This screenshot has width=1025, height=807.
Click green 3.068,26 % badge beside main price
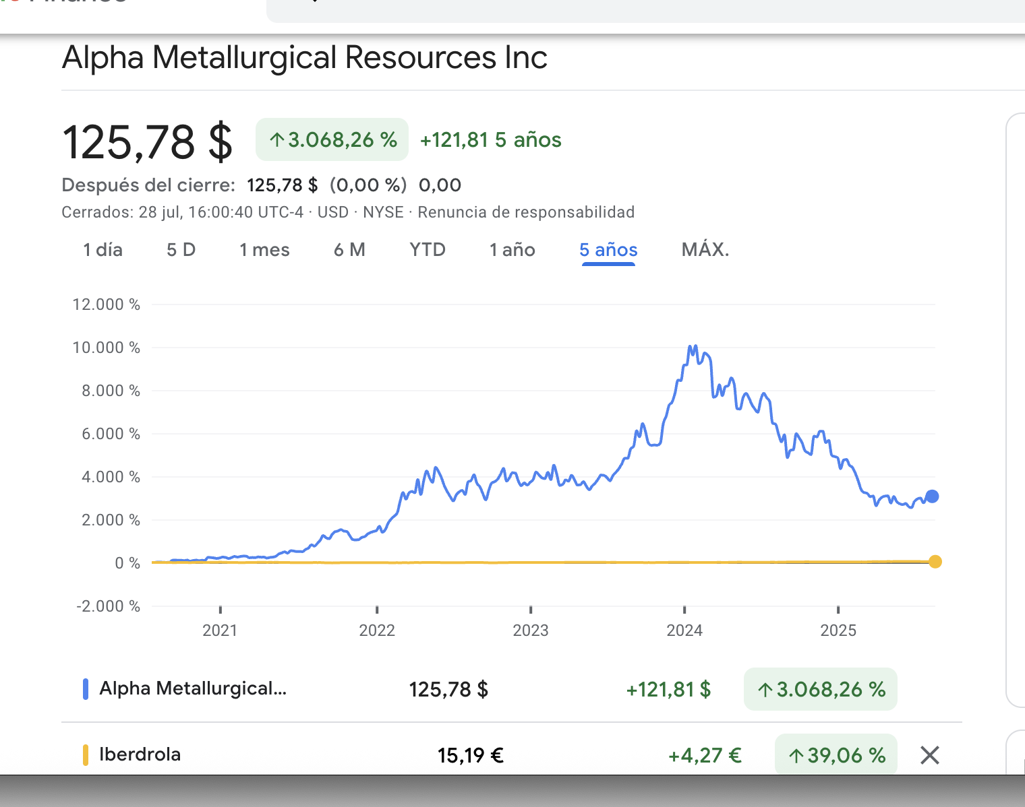click(332, 139)
